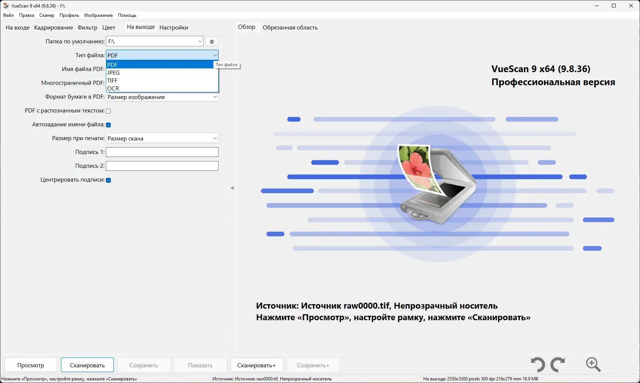The width and height of the screenshot is (640, 383).
Task: Close the VueScan window
Action: [631, 6]
